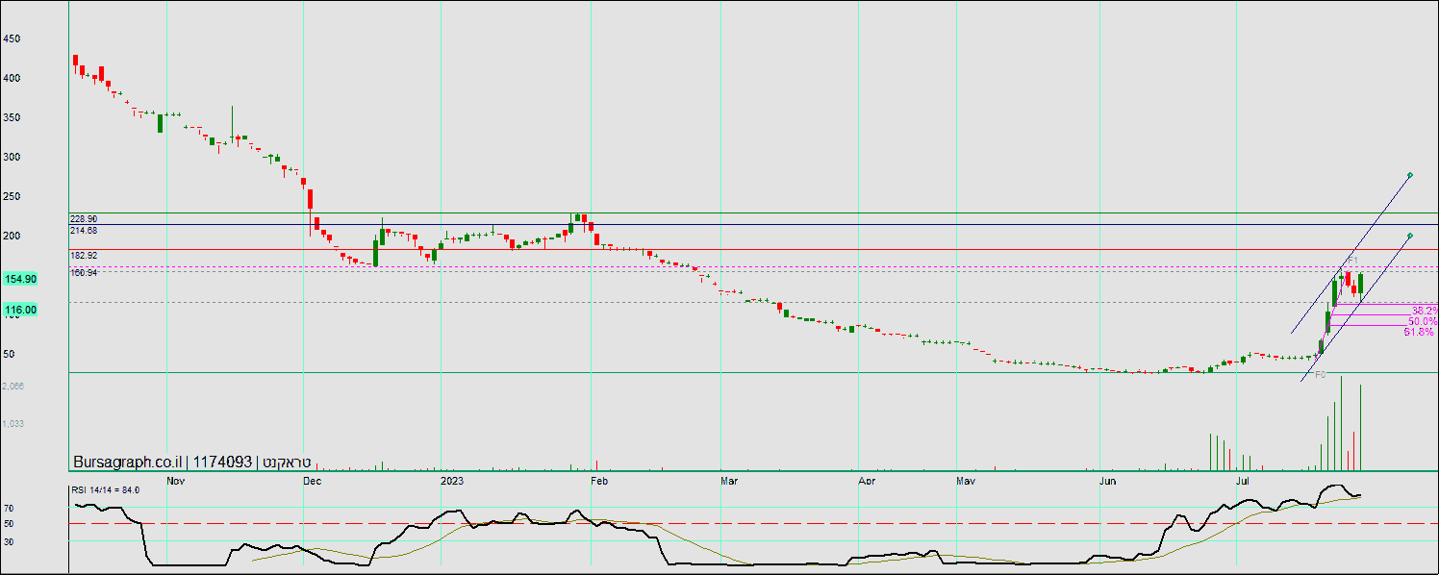Click the 300 price axis value

tap(12, 157)
